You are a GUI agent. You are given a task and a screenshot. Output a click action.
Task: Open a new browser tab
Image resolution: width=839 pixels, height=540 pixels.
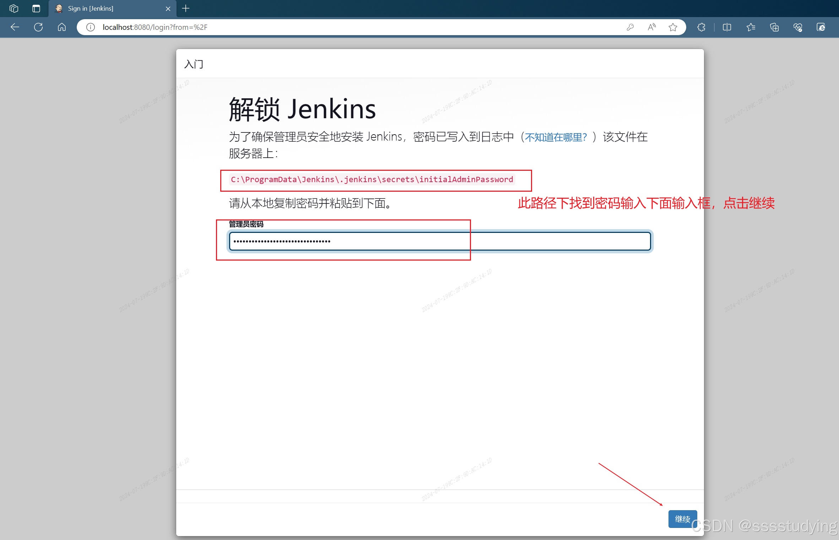(x=186, y=8)
